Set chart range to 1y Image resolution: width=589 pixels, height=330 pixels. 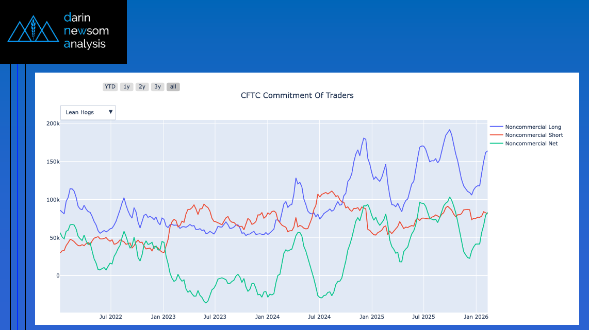click(126, 87)
